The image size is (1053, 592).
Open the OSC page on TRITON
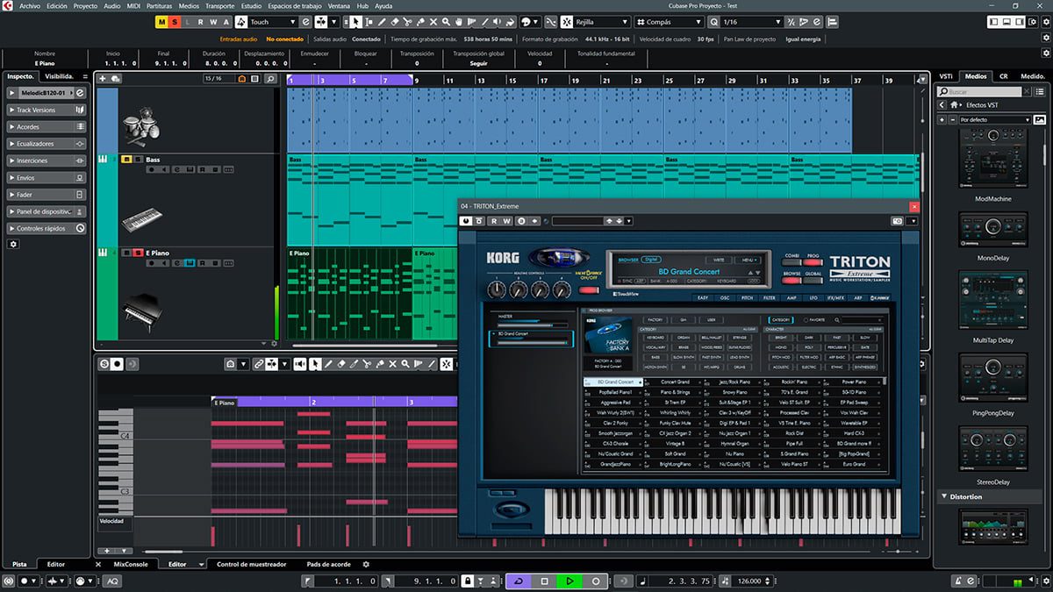click(725, 298)
